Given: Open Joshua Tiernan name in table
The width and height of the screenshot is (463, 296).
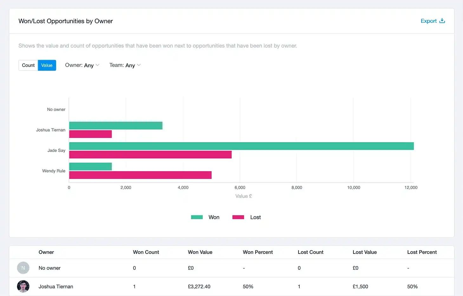Looking at the screenshot, I should [x=56, y=286].
